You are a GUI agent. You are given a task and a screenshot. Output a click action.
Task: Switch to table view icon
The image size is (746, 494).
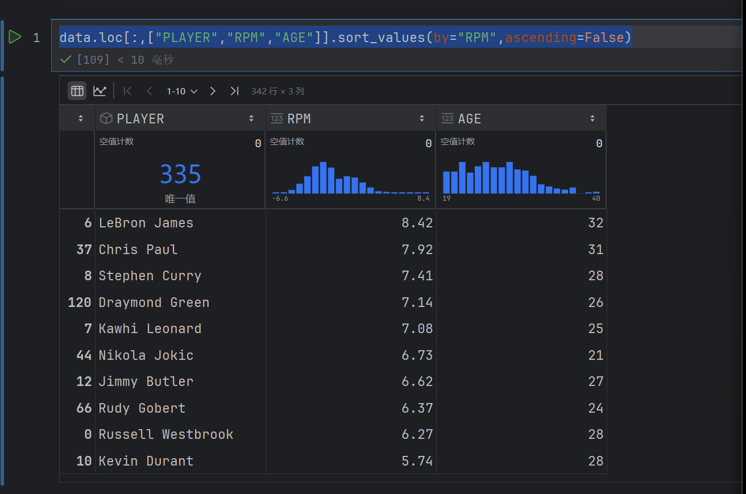click(77, 90)
